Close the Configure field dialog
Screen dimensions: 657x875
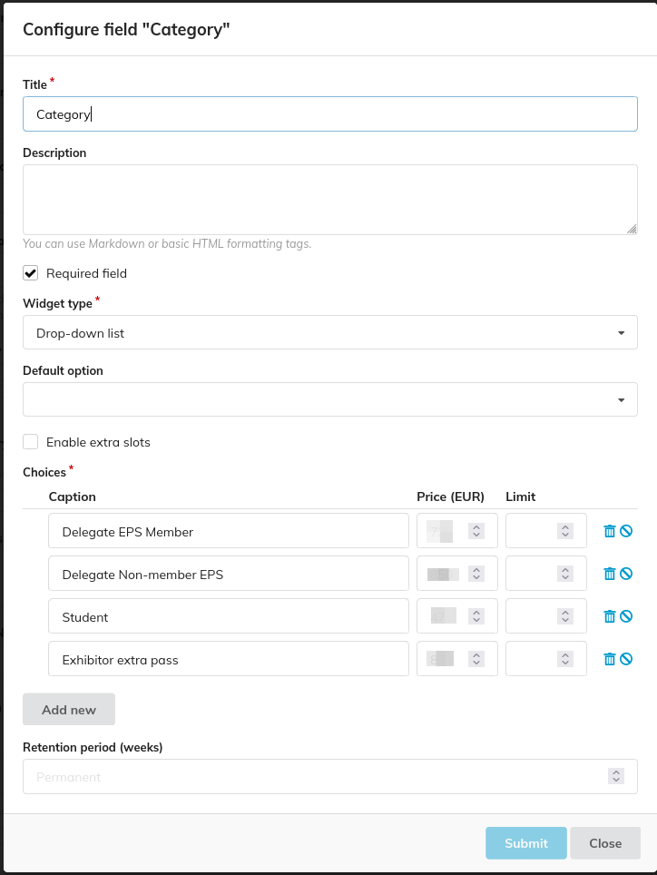point(604,843)
